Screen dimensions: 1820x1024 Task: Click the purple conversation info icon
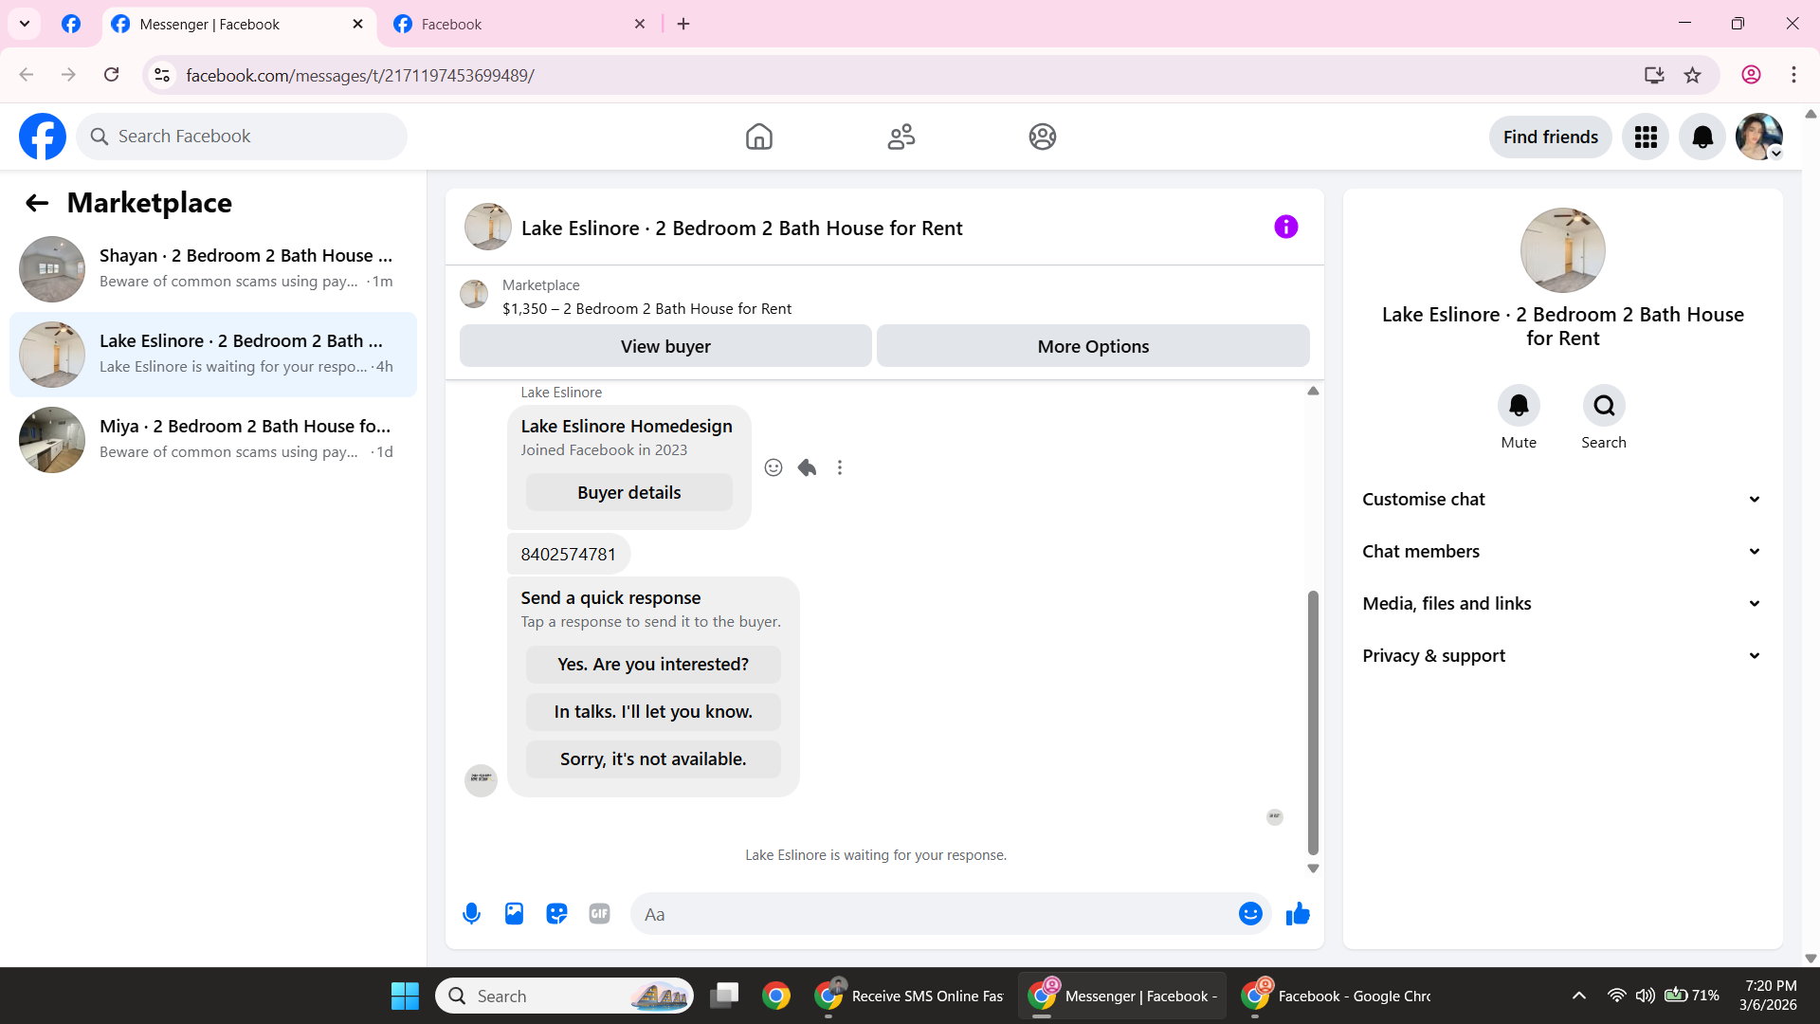[x=1285, y=227]
